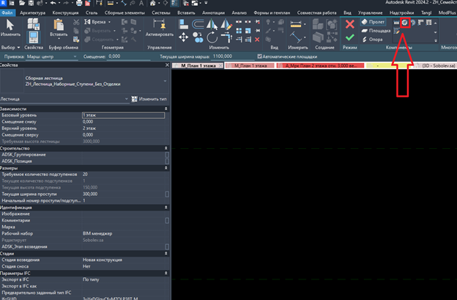This screenshot has width=457, height=300.
Task: Select the Offset tool
Action: tap(198, 24)
